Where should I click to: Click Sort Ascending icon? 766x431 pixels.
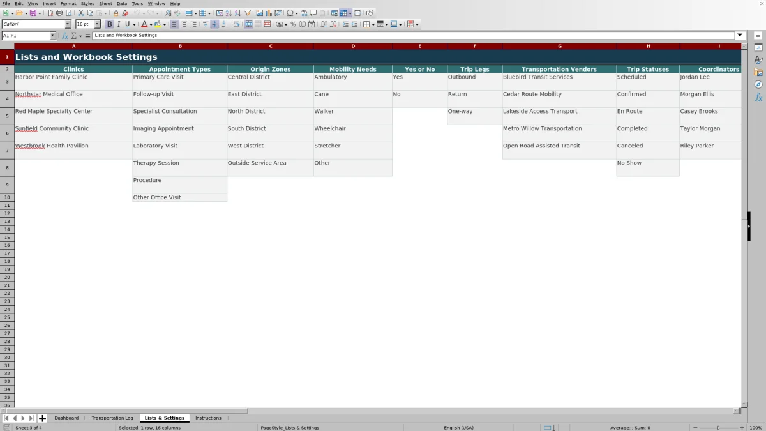point(229,13)
